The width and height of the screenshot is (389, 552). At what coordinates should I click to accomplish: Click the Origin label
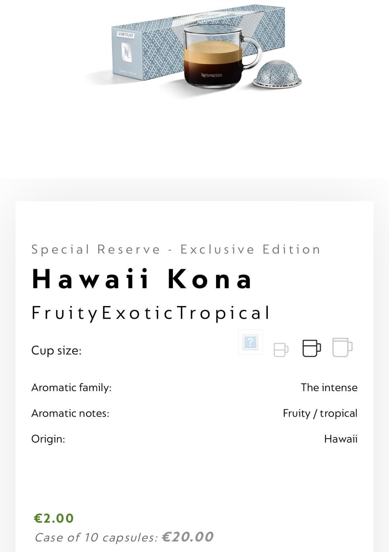coord(48,439)
